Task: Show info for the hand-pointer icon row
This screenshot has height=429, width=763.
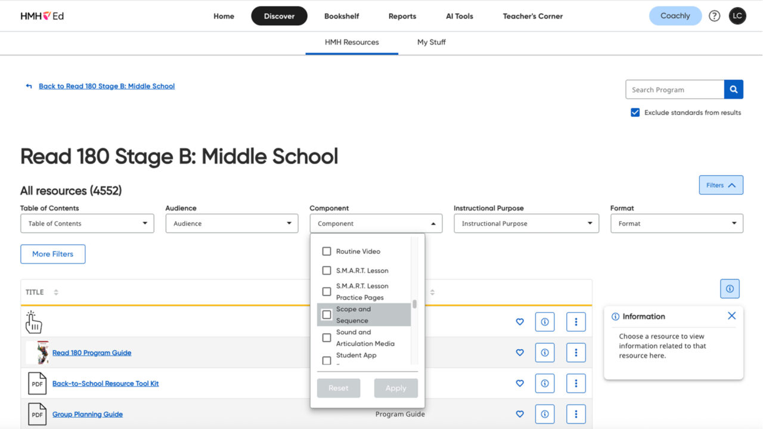Action: tap(545, 322)
